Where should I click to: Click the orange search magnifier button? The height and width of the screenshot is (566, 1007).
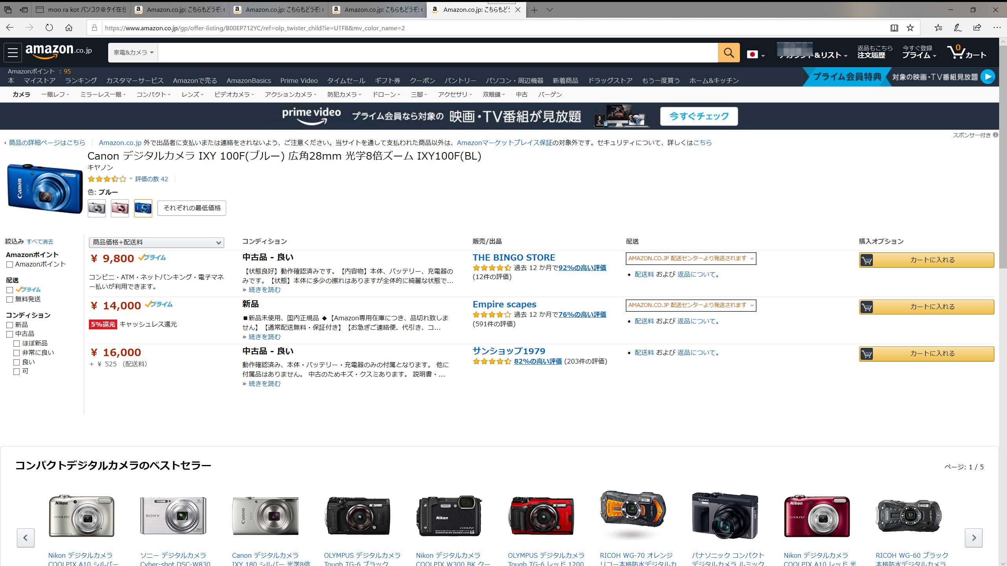729,53
